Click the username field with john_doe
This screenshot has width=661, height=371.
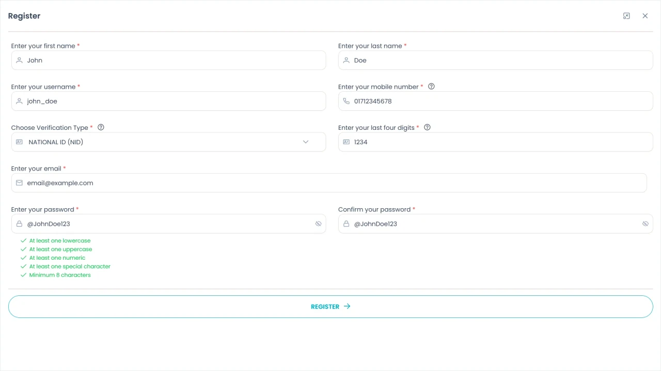(168, 101)
